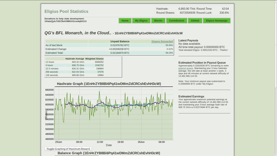
Task: Visit the Eligius Homepage button
Action: click(x=216, y=21)
